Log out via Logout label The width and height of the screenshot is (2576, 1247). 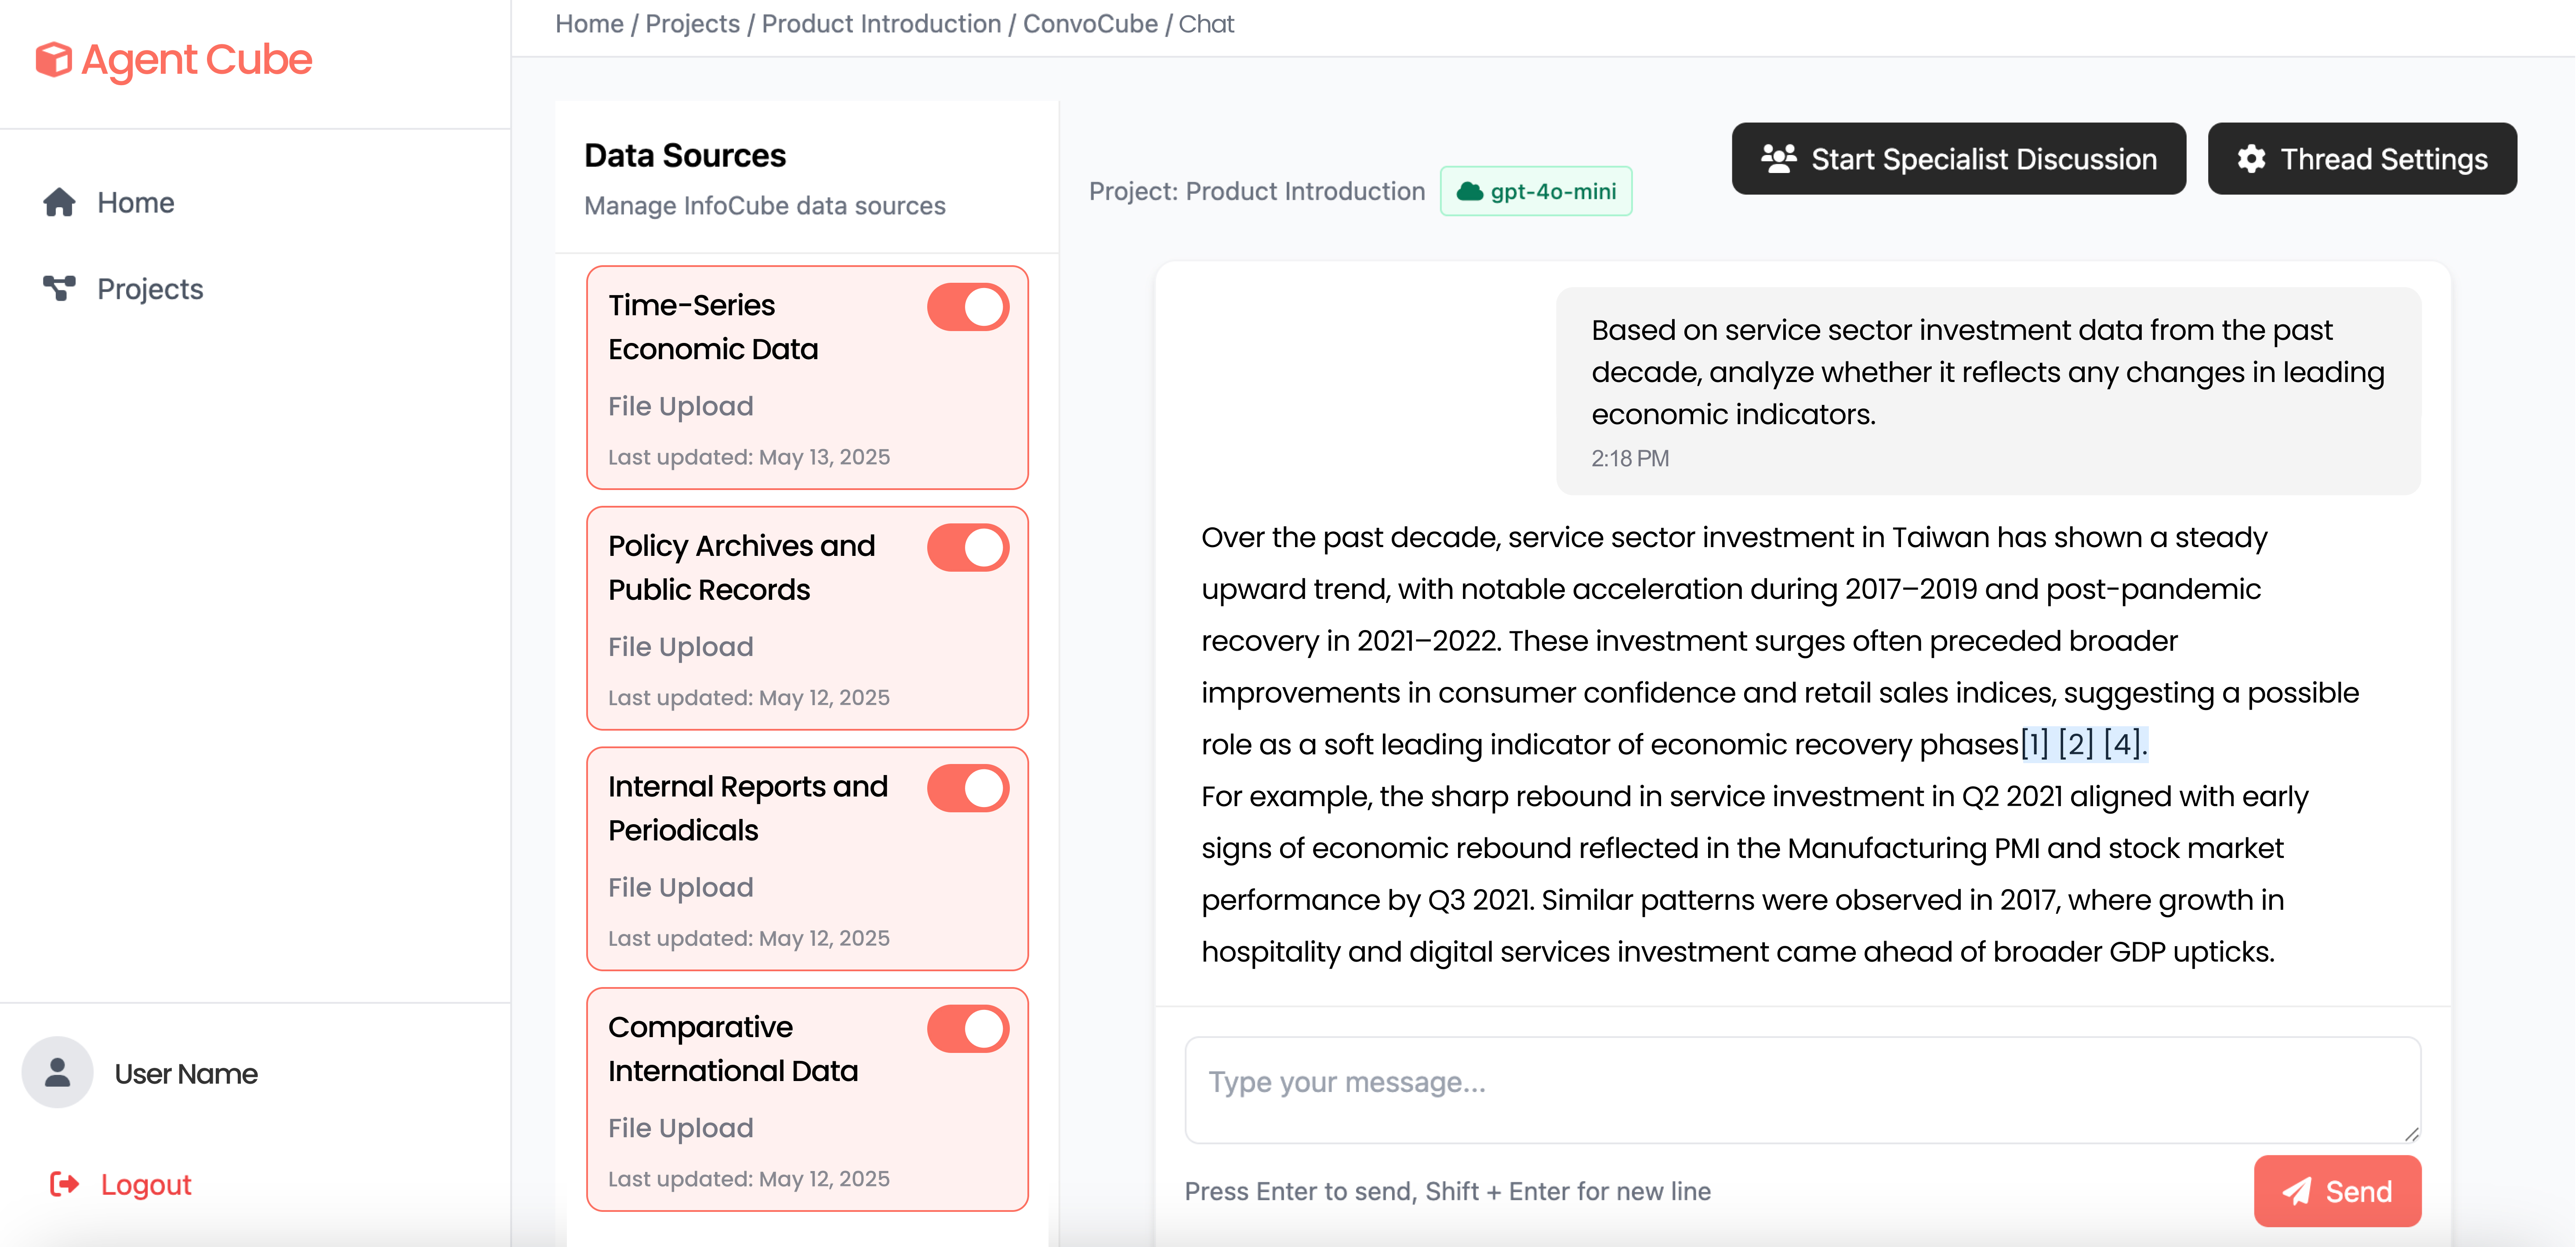point(146,1185)
